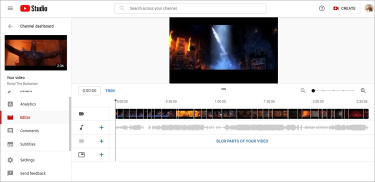The image size is (375, 182).
Task: Add a blur with the plus icon
Action: pos(101,141)
